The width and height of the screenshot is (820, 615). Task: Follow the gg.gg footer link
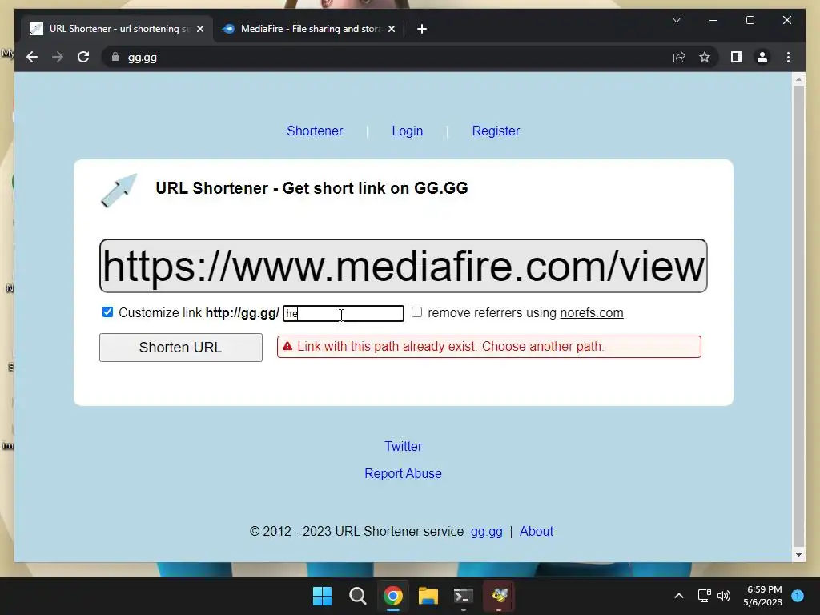pos(486,532)
